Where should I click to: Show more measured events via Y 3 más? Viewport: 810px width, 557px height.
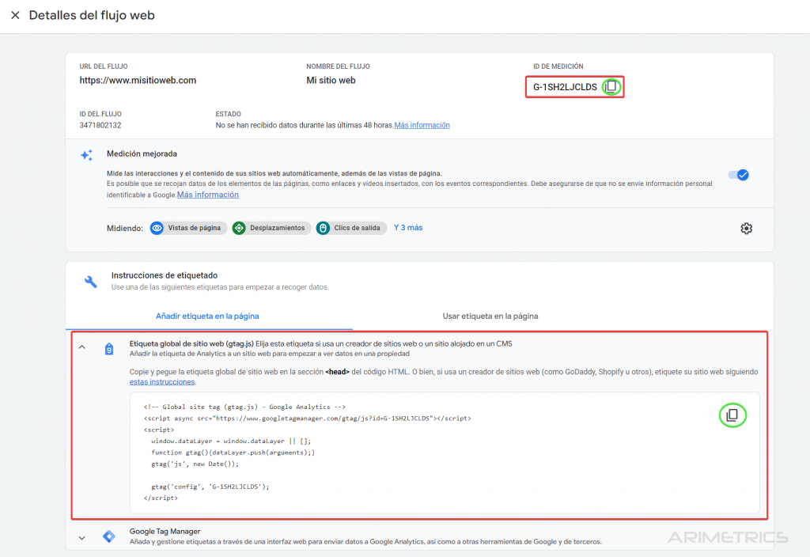pyautogui.click(x=408, y=228)
